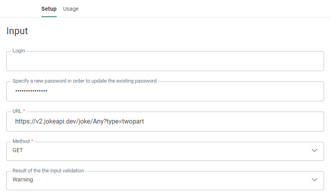The width and height of the screenshot is (330, 195).
Task: Click the URL field label
Action: [17, 110]
